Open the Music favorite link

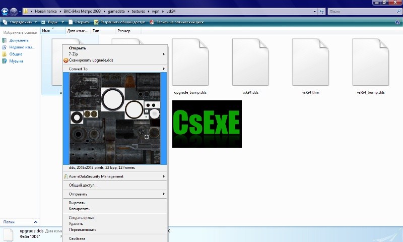(x=16, y=61)
